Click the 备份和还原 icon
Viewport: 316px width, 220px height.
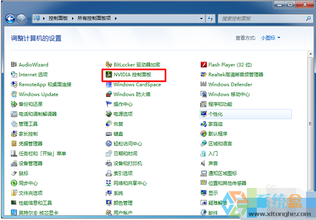click(x=14, y=104)
